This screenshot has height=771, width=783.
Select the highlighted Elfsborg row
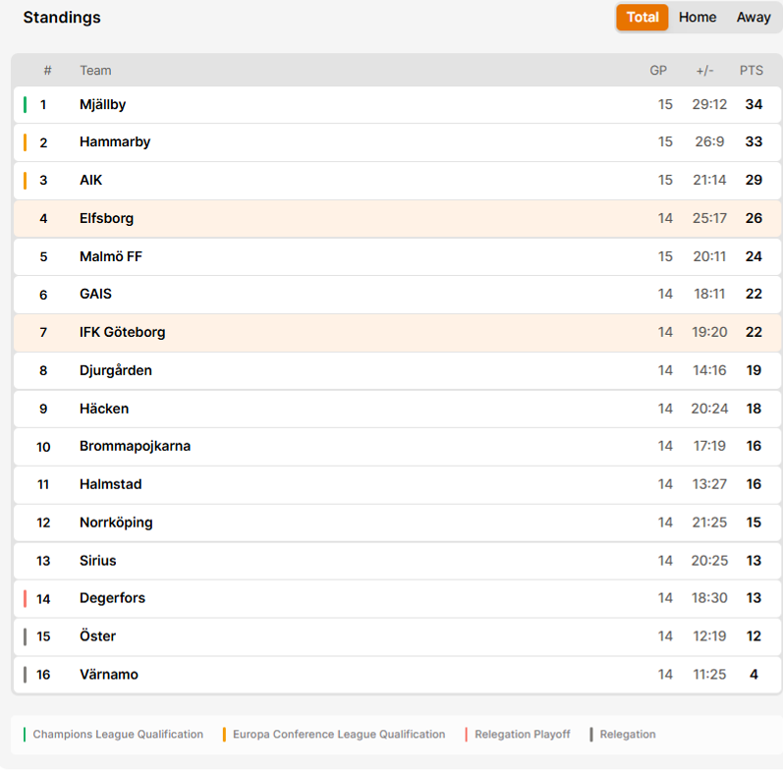(398, 218)
